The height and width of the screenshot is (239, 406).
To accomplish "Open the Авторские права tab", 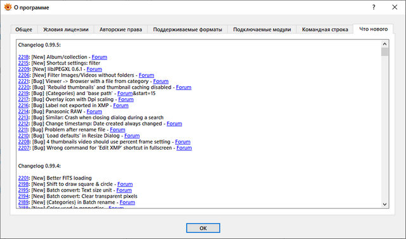I will click(x=121, y=30).
